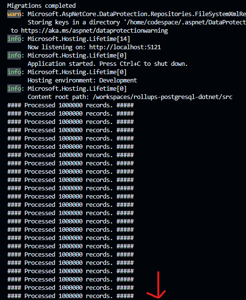246x300 pixels.
Task: Click the info badge beside Lifetime[14]
Action: click(x=14, y=39)
